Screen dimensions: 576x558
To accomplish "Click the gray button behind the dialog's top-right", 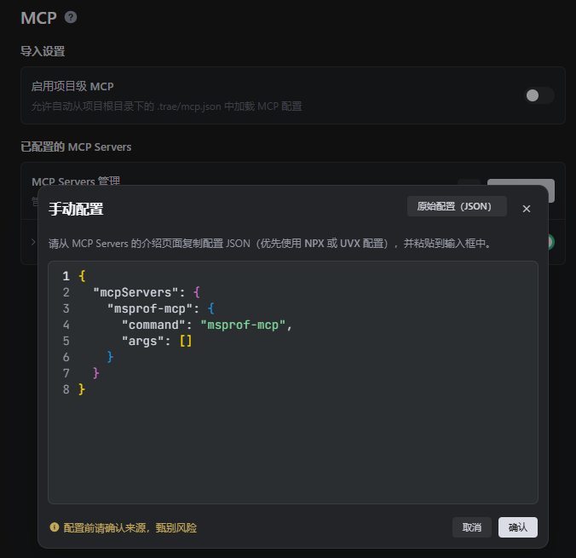I will click(x=521, y=182).
